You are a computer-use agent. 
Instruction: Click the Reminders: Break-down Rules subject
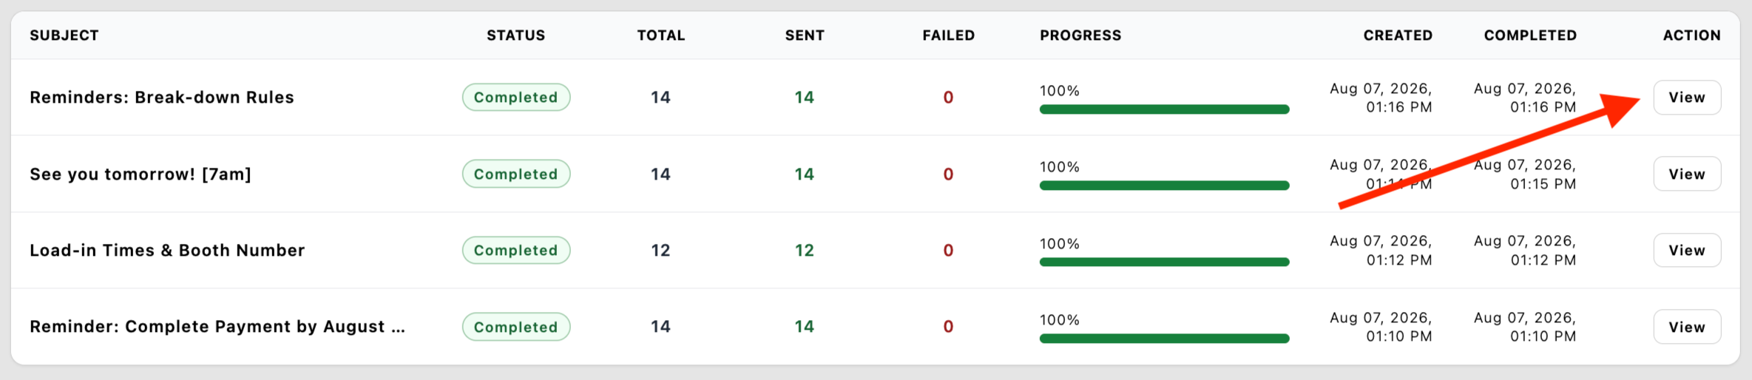[162, 98]
